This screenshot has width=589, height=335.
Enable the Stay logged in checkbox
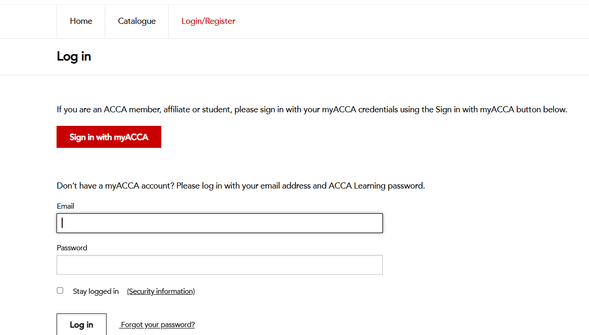click(60, 291)
